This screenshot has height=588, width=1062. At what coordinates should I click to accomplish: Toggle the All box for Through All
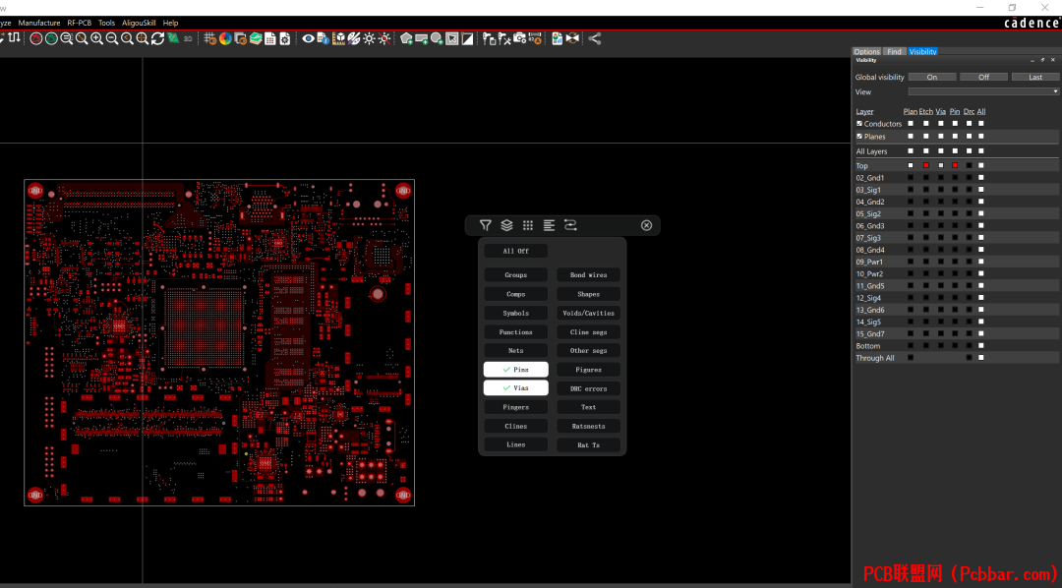(981, 358)
